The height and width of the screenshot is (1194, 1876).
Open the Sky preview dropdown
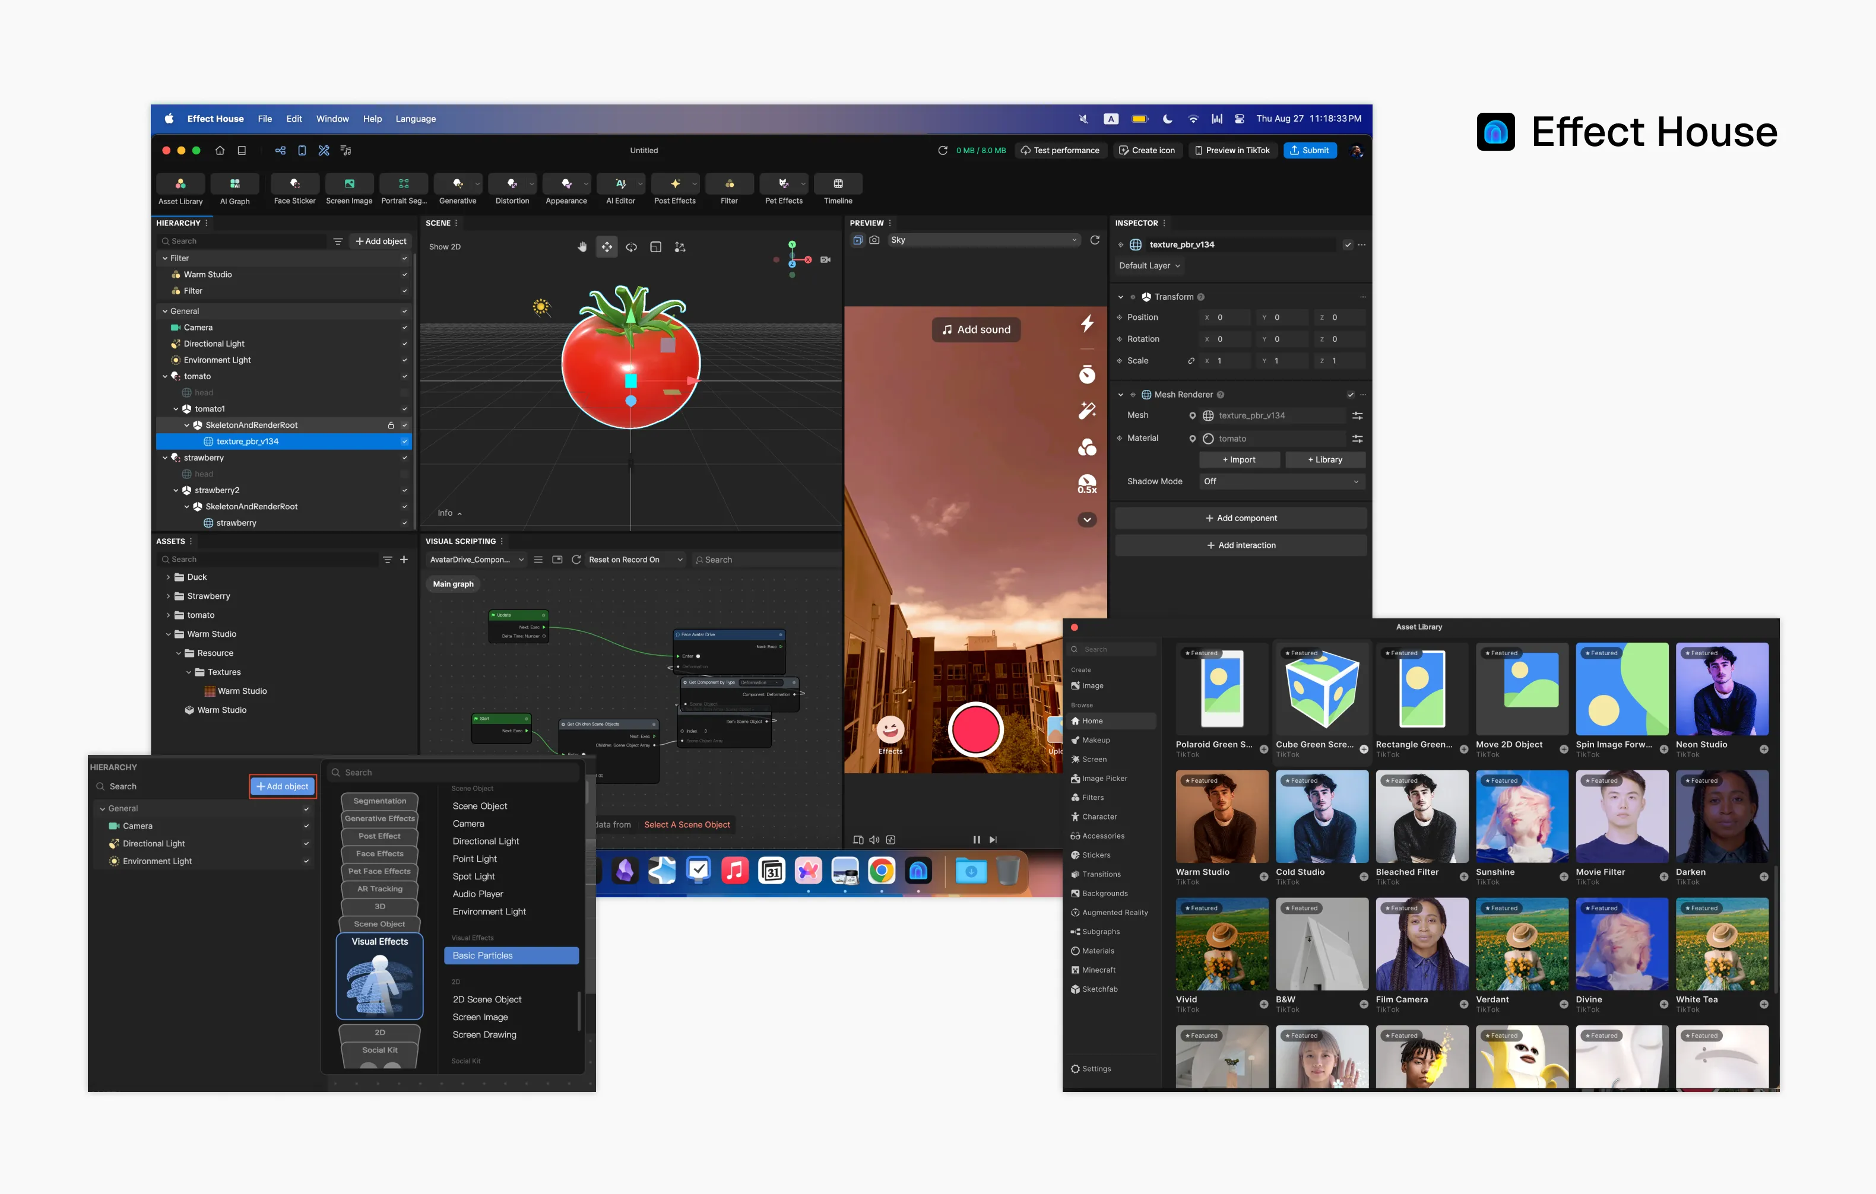tap(984, 240)
